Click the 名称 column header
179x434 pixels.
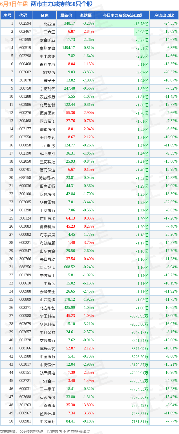[x=44, y=15]
